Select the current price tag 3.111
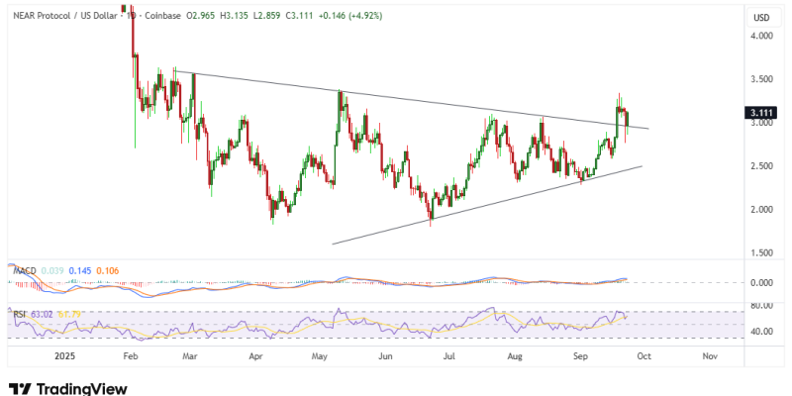This screenshot has width=792, height=396. (761, 114)
